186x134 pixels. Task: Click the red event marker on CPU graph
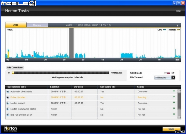click(x=33, y=56)
